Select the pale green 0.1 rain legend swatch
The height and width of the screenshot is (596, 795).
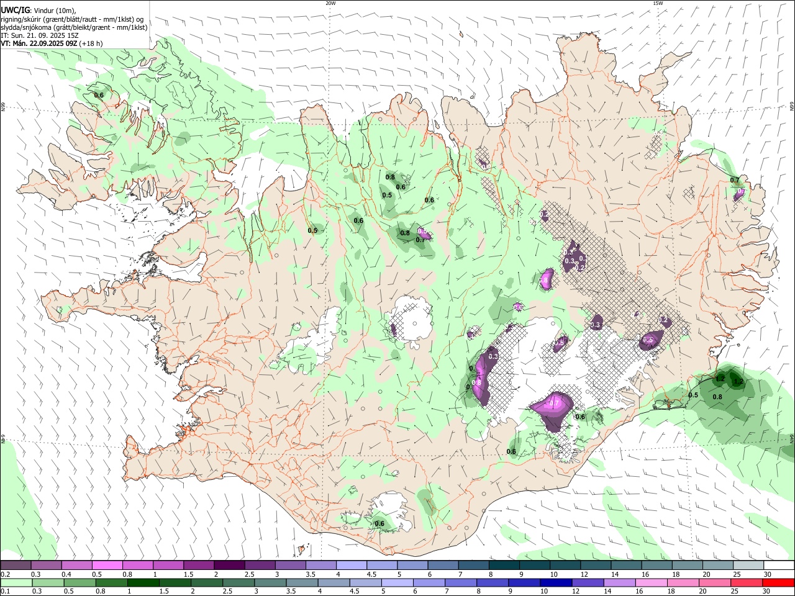16,583
